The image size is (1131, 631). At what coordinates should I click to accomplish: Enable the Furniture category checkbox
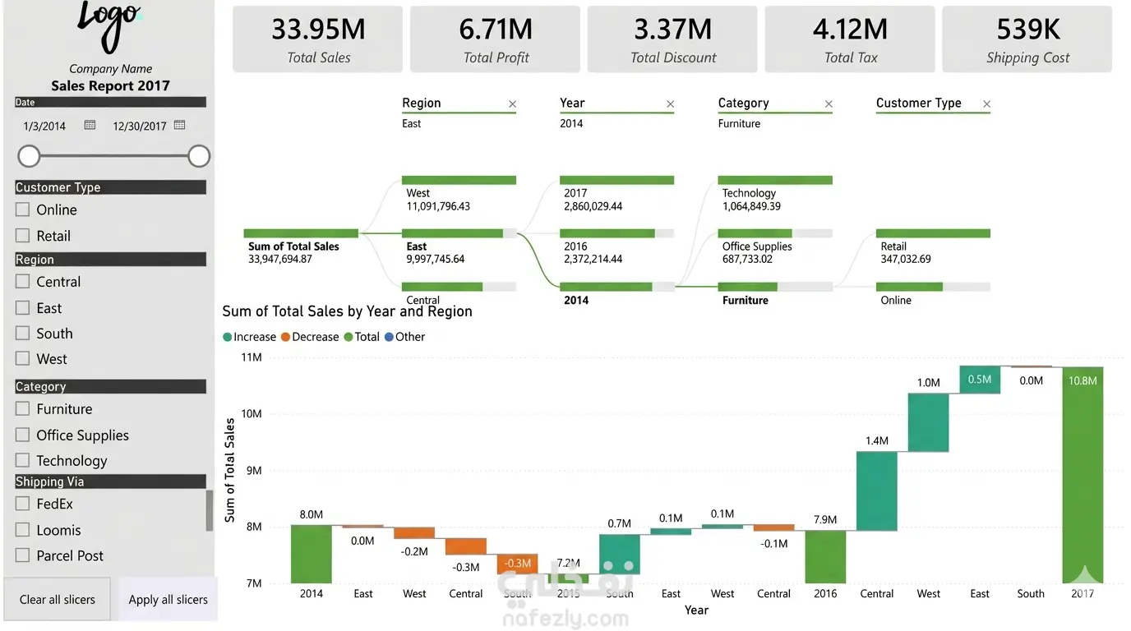click(x=23, y=408)
